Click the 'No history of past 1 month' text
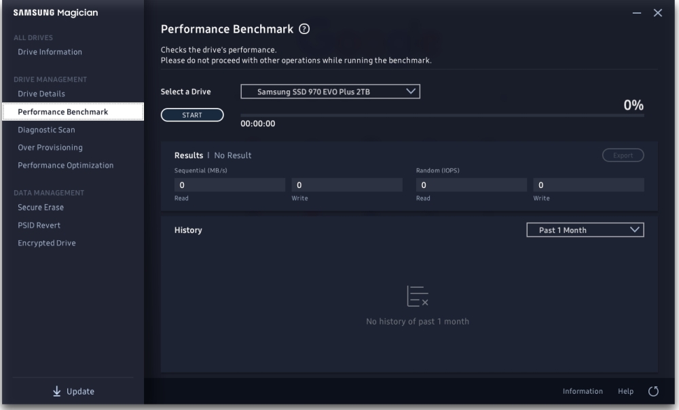 tap(418, 322)
